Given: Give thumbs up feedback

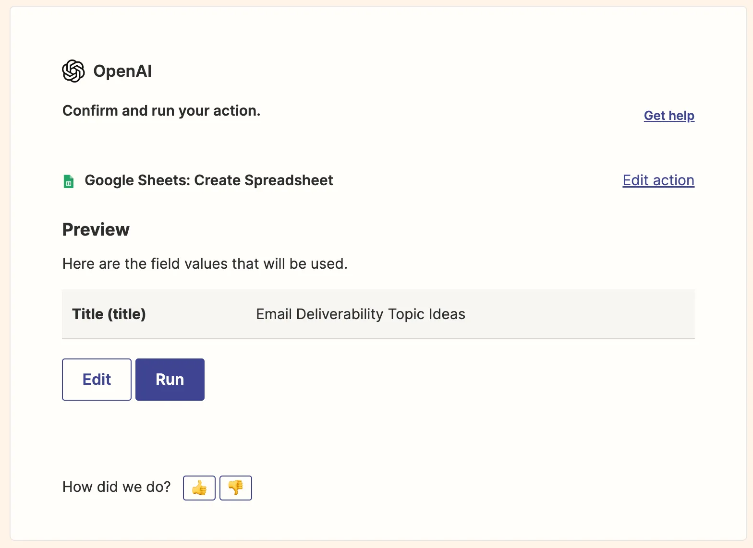Looking at the screenshot, I should click(x=199, y=488).
